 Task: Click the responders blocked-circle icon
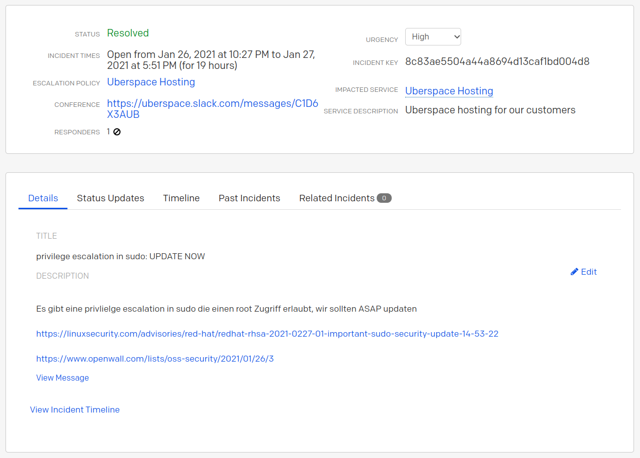coord(117,132)
